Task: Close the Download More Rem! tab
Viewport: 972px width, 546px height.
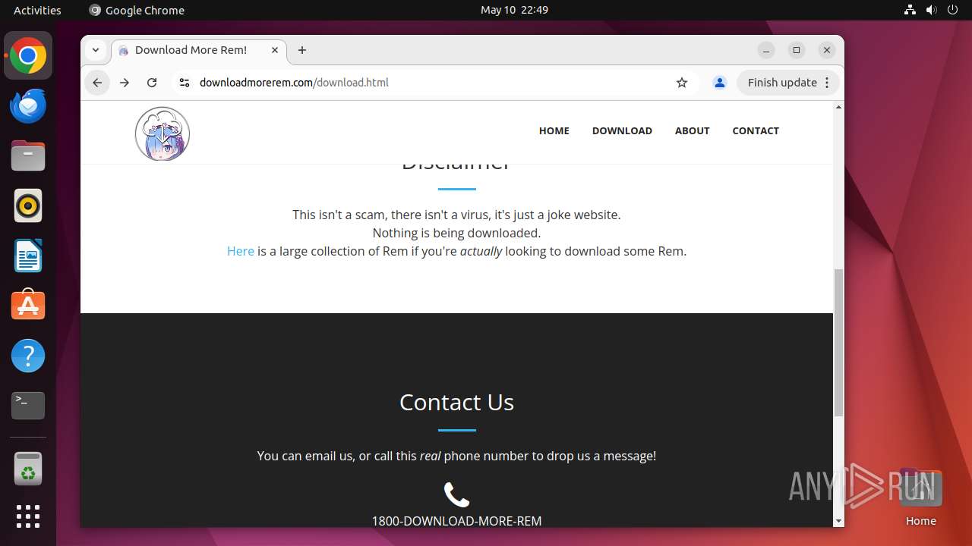Action: 275,50
